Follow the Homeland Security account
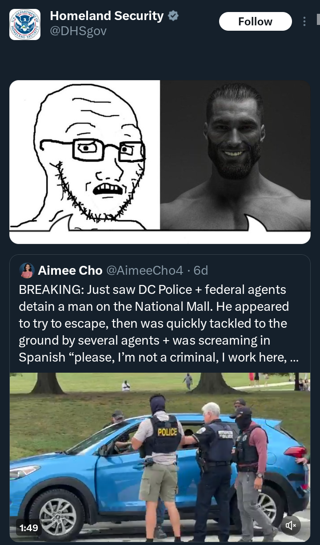320x545 pixels. click(255, 21)
